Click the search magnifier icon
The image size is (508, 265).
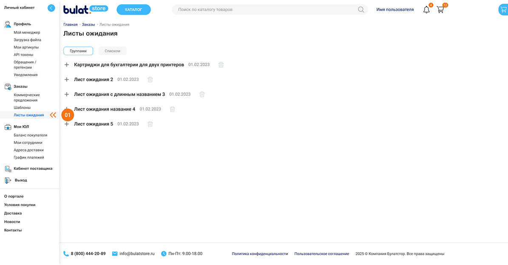point(361,10)
